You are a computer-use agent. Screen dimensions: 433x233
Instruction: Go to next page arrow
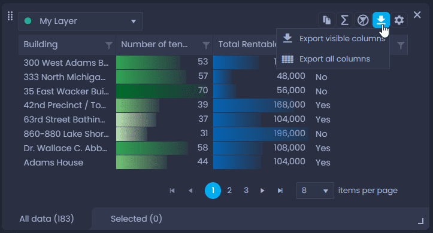(x=262, y=191)
